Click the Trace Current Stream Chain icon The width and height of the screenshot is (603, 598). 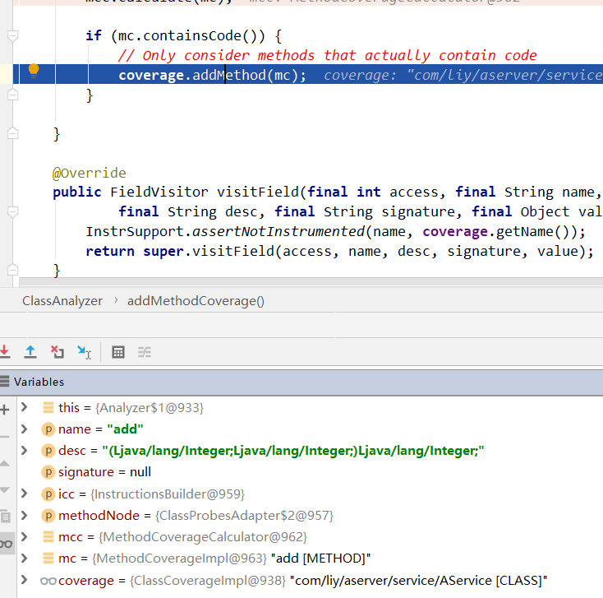(x=145, y=352)
